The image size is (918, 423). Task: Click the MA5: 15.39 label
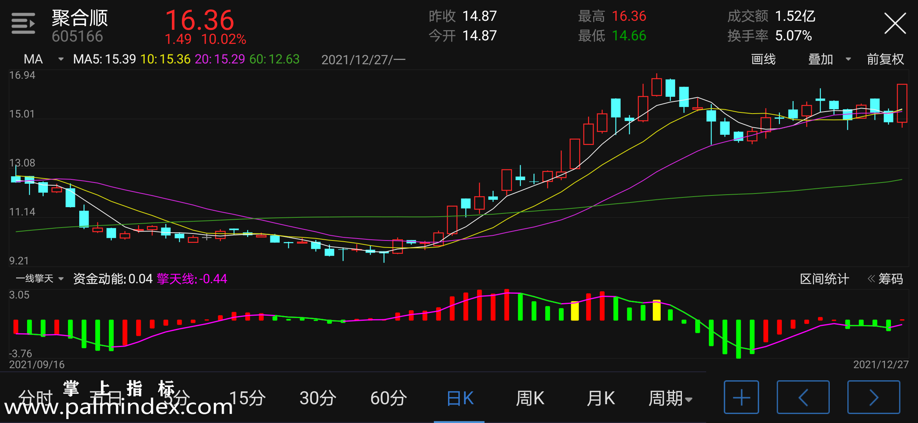pos(104,59)
